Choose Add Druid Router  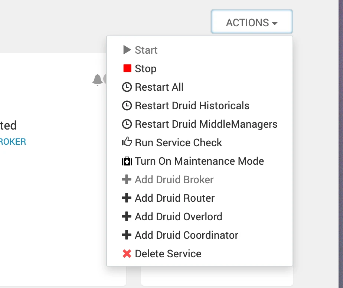tap(199, 198)
